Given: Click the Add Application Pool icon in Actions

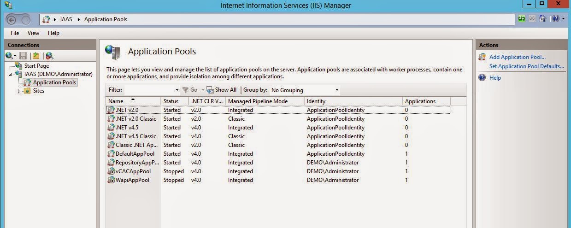Looking at the screenshot, I should click(482, 57).
